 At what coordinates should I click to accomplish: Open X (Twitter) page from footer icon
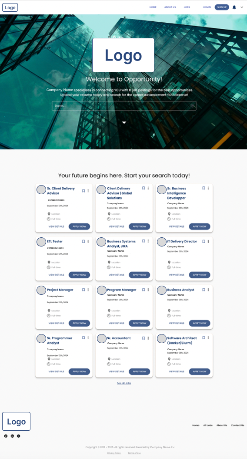tap(18, 436)
